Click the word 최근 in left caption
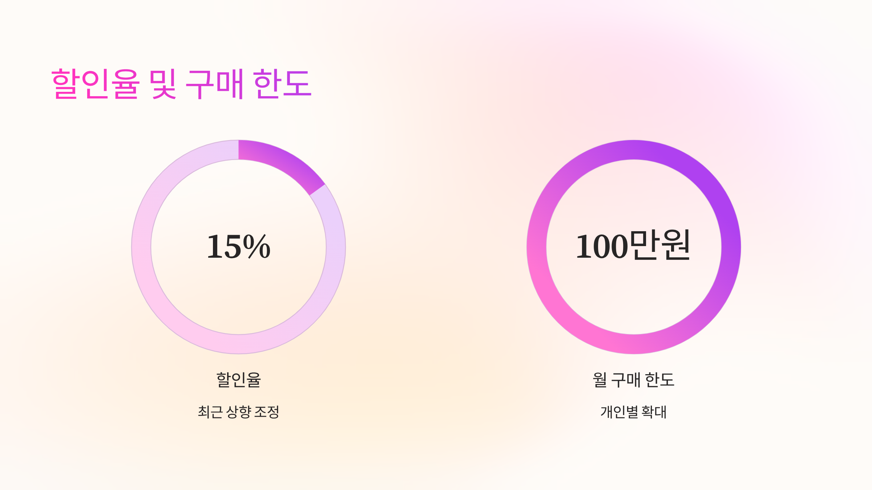The image size is (872, 490). click(x=210, y=412)
